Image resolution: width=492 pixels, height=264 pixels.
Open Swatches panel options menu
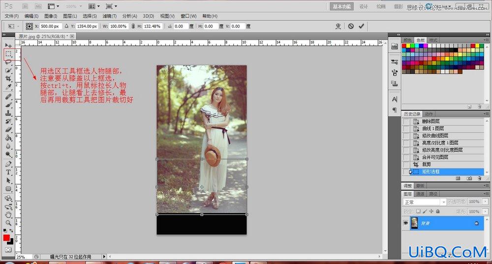coord(486,40)
